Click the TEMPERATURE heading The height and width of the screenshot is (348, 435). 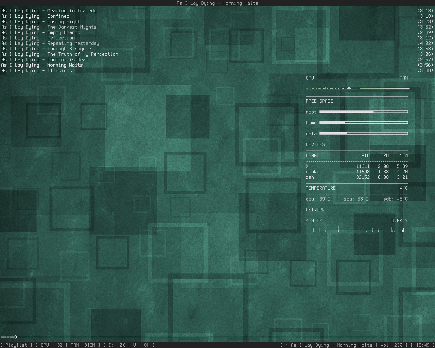[321, 188]
